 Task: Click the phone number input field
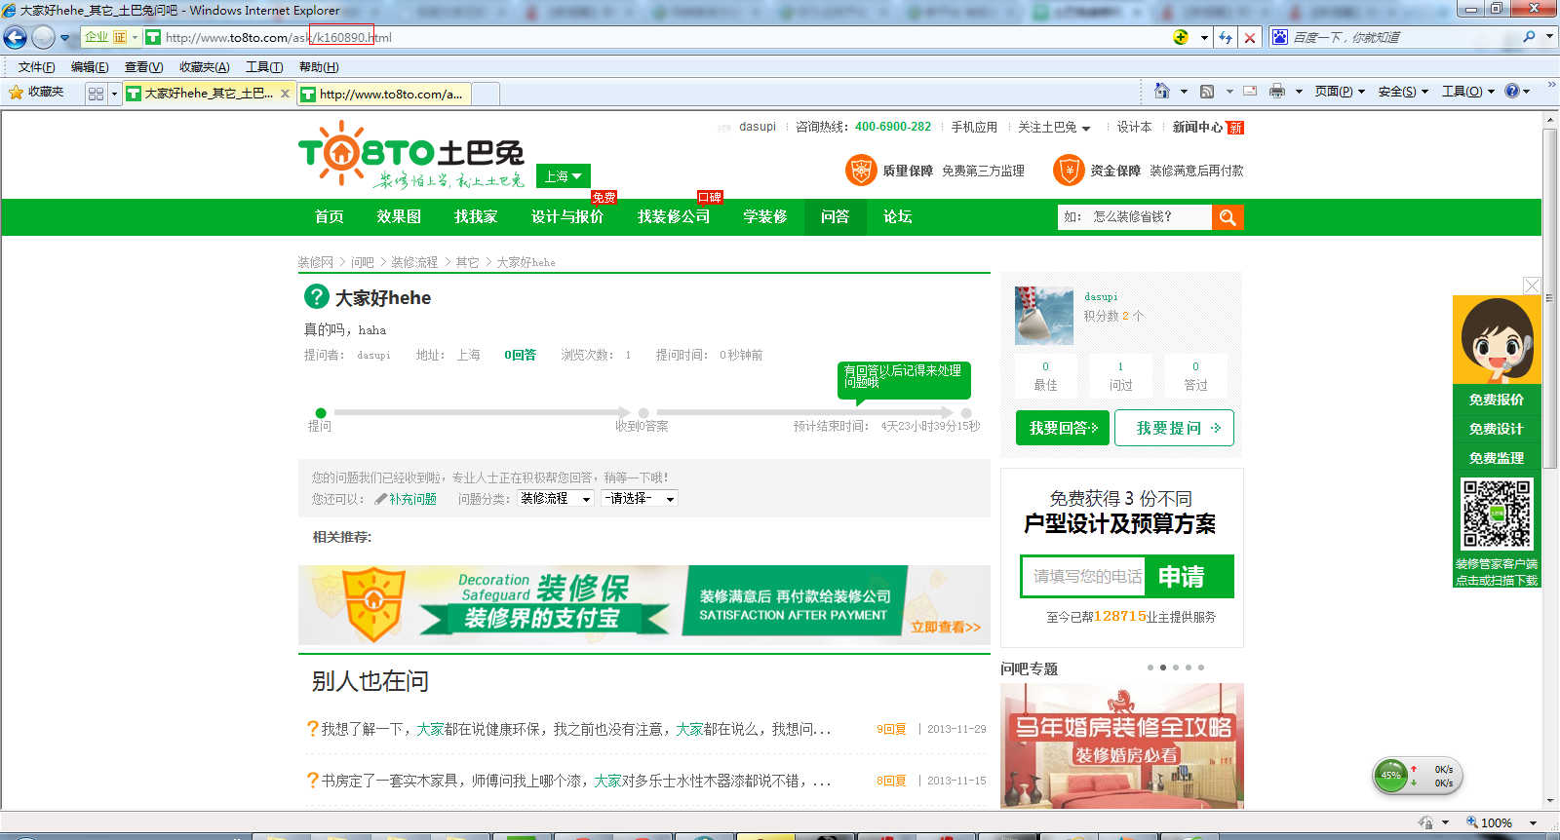point(1084,577)
